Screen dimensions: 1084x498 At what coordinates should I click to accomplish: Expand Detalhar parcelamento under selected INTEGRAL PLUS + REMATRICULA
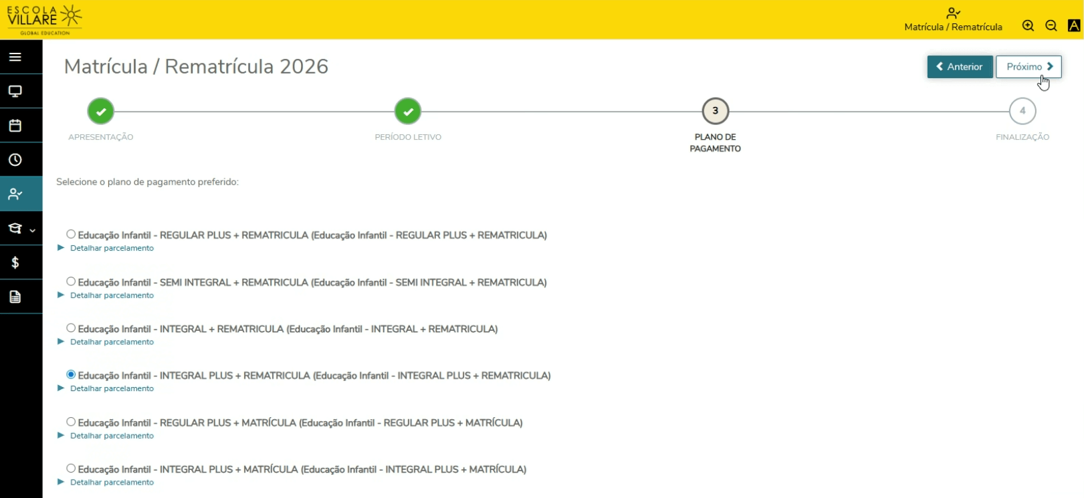point(112,389)
